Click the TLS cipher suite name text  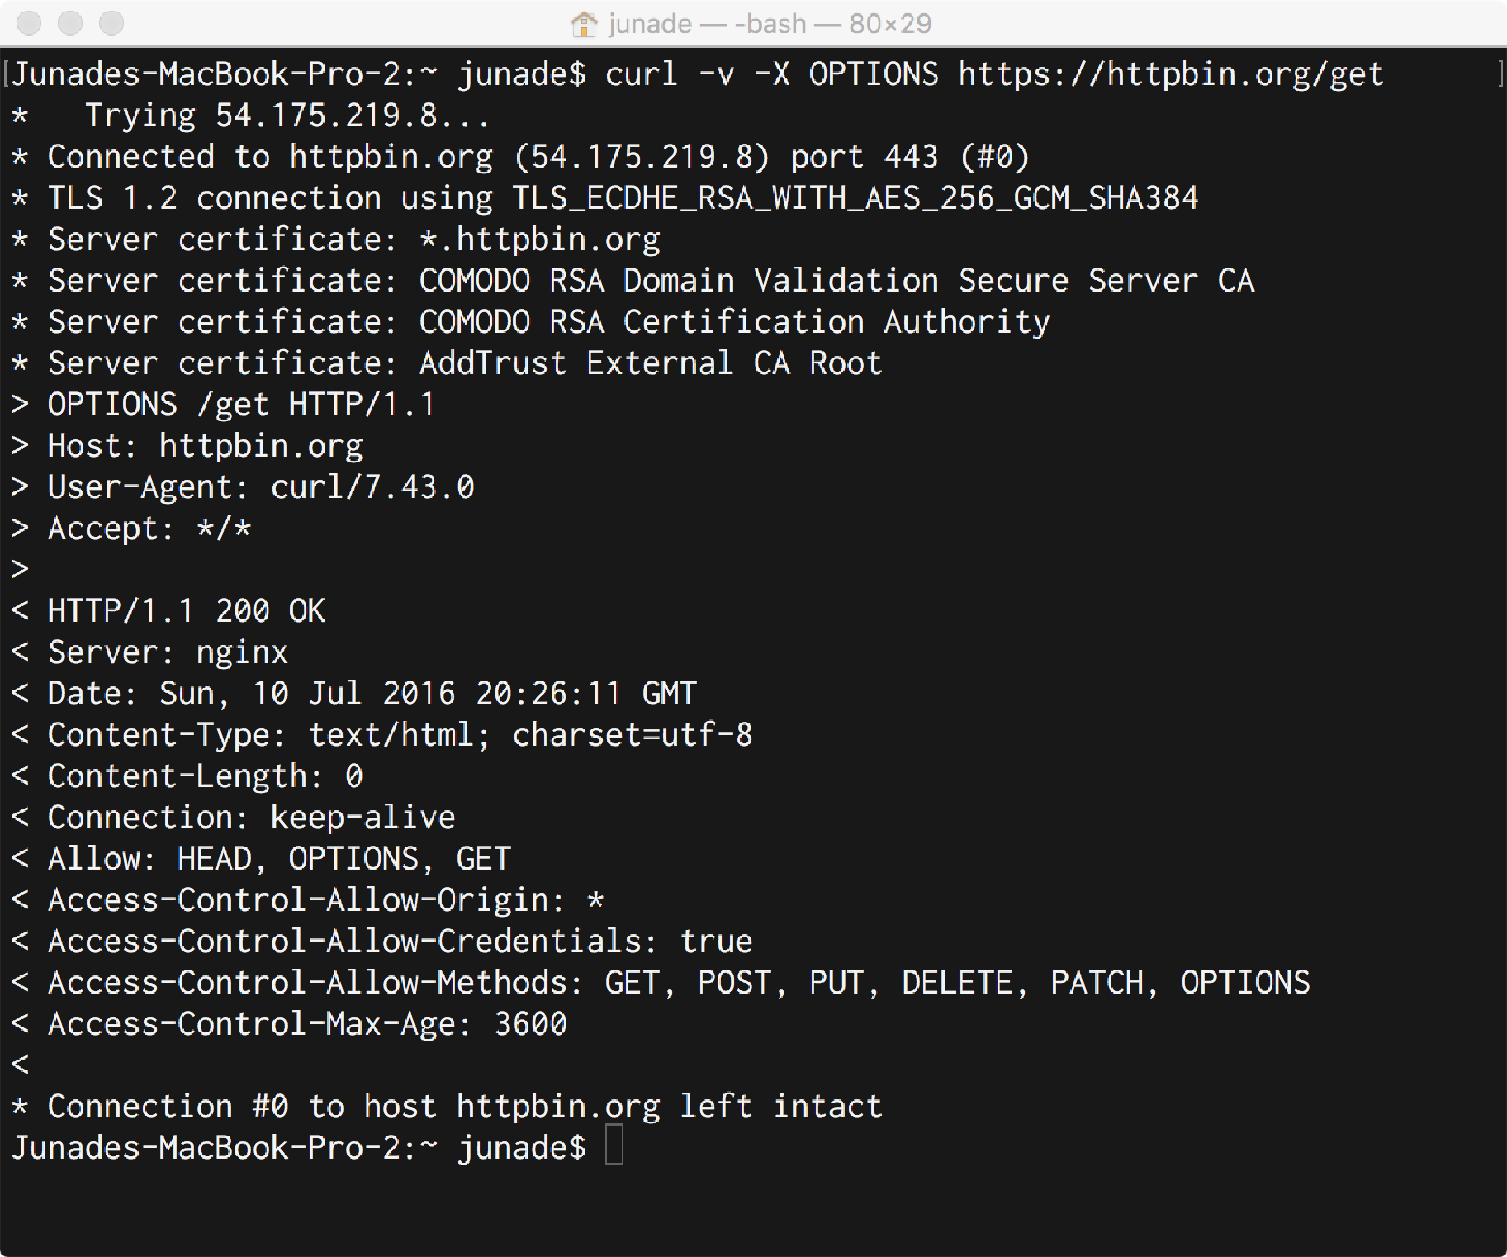tap(855, 198)
